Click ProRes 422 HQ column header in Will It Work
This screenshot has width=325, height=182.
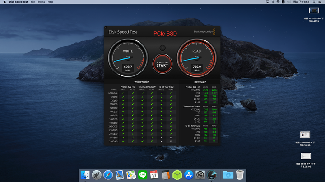tap(128, 87)
